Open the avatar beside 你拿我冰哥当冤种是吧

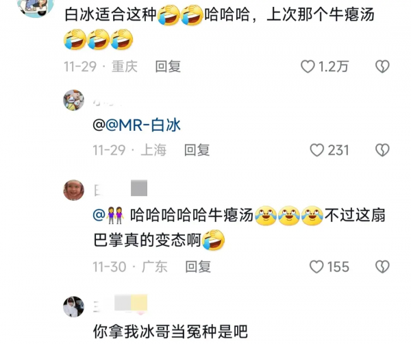click(x=74, y=306)
